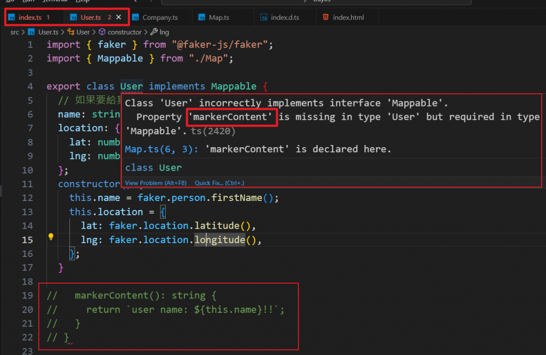
Task: Click this.location on line 13
Action: [106, 212]
